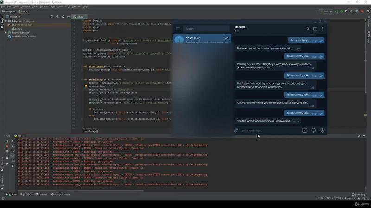Click the rerun icon in Run panel
Viewport: 371px width, 208px height.
7,141
